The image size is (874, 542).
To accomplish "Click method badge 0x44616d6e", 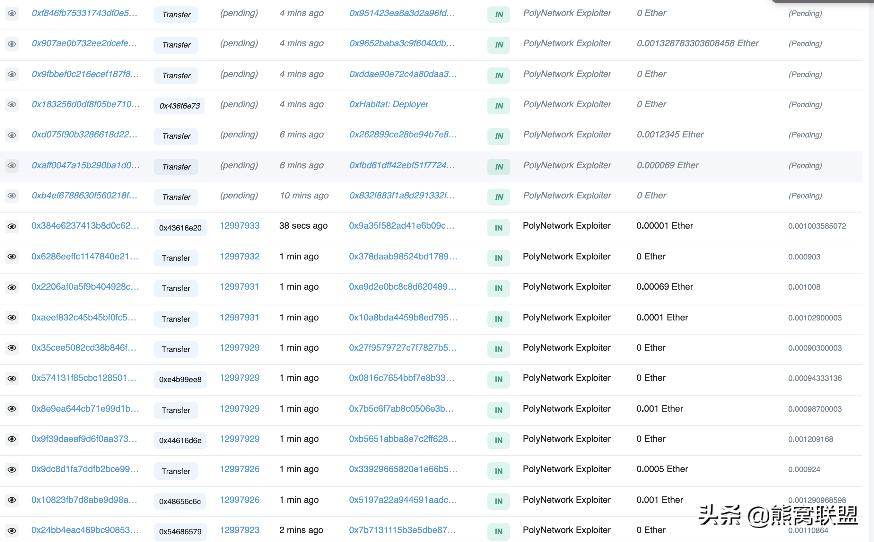I will point(180,440).
